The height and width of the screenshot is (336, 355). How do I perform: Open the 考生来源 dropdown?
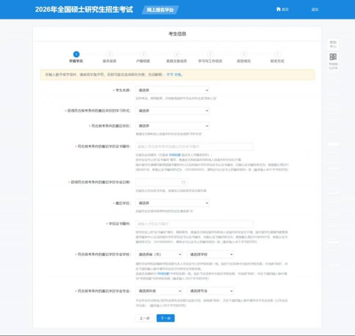(x=173, y=90)
